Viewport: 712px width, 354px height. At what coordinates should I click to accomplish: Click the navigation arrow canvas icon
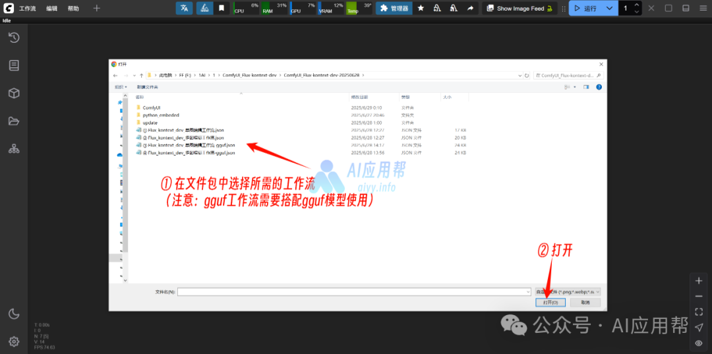tap(699, 327)
